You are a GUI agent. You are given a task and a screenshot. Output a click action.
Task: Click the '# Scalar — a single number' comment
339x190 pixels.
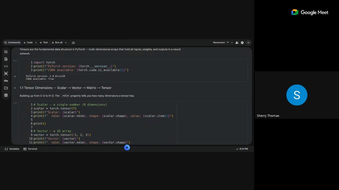[70, 105]
